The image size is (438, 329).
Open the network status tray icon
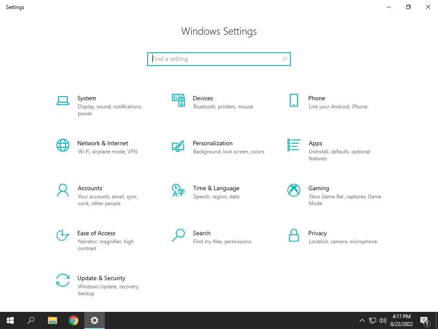pyautogui.click(x=373, y=320)
